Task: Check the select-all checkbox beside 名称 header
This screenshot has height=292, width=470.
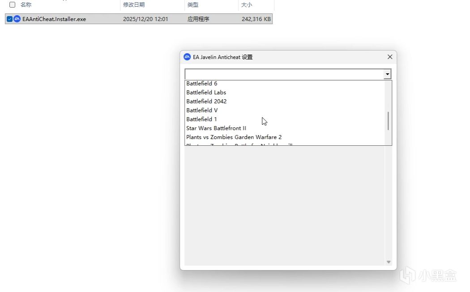Action: click(12, 5)
